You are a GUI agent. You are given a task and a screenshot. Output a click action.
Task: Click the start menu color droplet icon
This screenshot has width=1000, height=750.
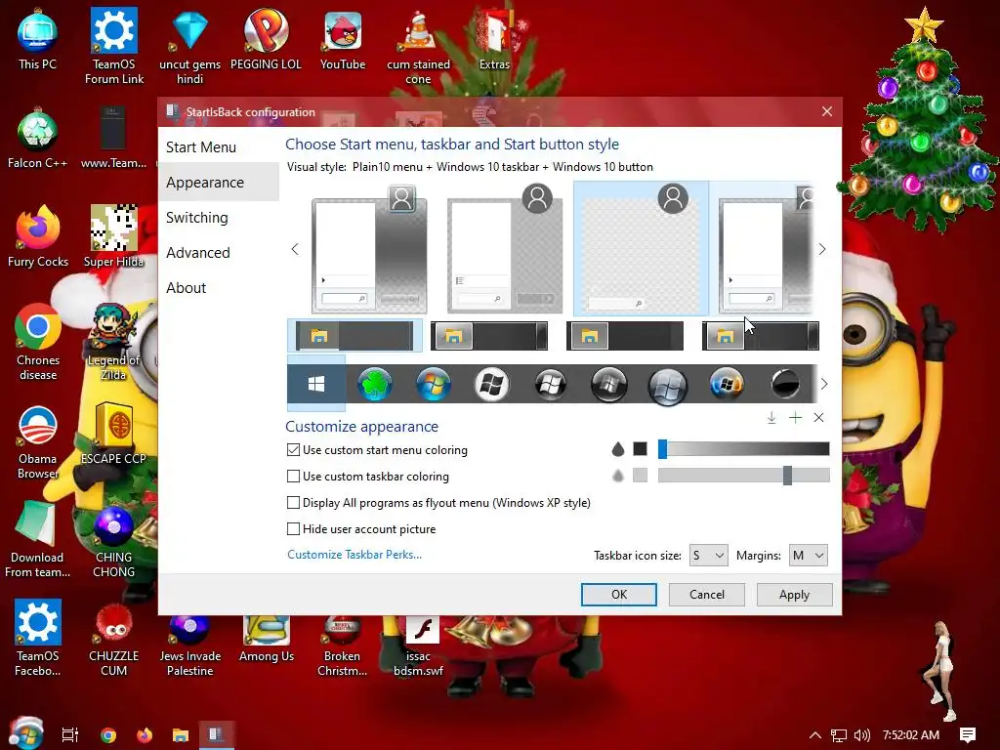click(617, 449)
